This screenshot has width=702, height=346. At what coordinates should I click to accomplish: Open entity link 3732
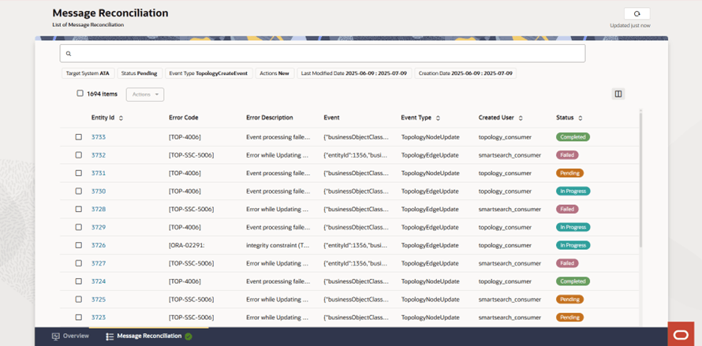click(99, 155)
